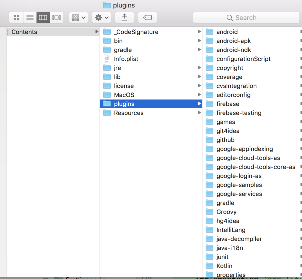Open the gear Action menu
302x279 pixels.
pyautogui.click(x=101, y=17)
